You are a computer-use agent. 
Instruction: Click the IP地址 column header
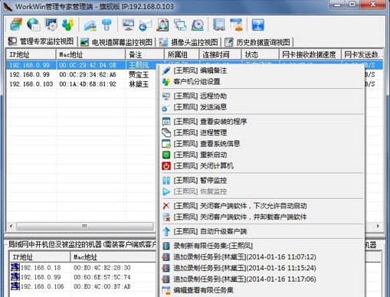click(31, 54)
